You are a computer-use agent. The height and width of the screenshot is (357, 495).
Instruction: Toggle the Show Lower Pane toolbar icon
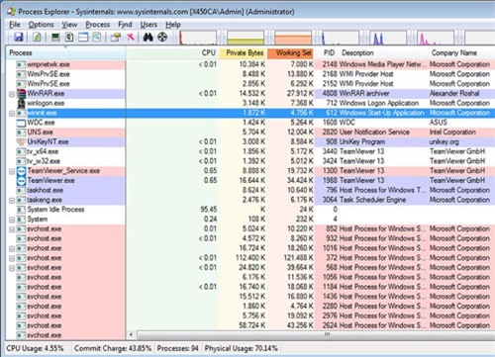click(x=83, y=37)
